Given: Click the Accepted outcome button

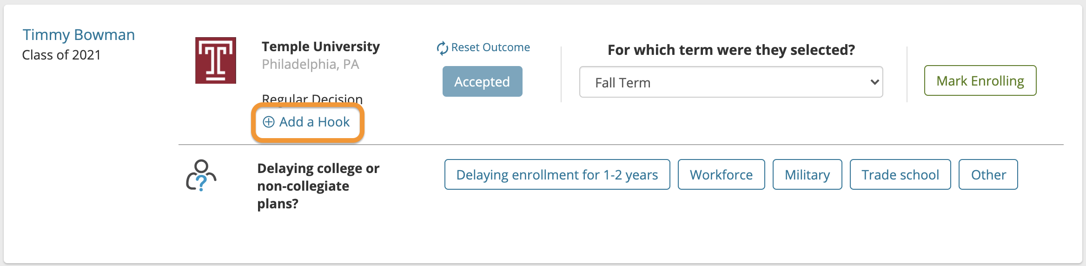Looking at the screenshot, I should pyautogui.click(x=482, y=81).
